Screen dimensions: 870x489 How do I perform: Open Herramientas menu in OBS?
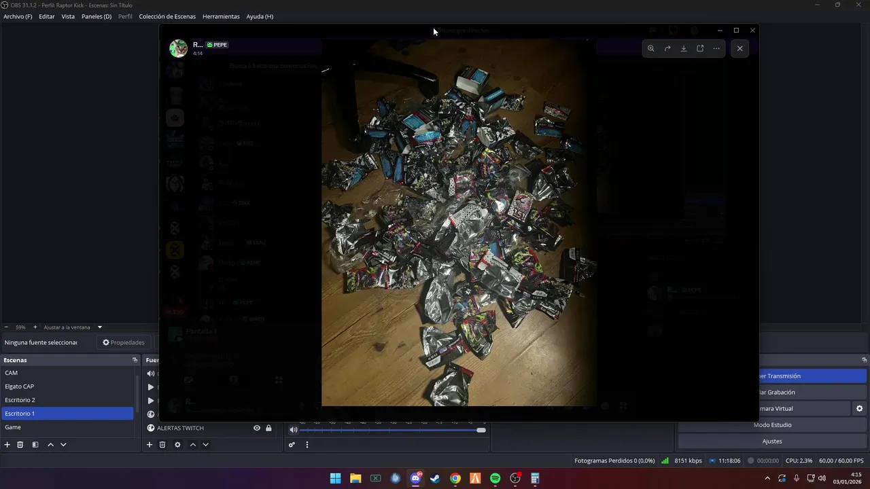point(221,16)
